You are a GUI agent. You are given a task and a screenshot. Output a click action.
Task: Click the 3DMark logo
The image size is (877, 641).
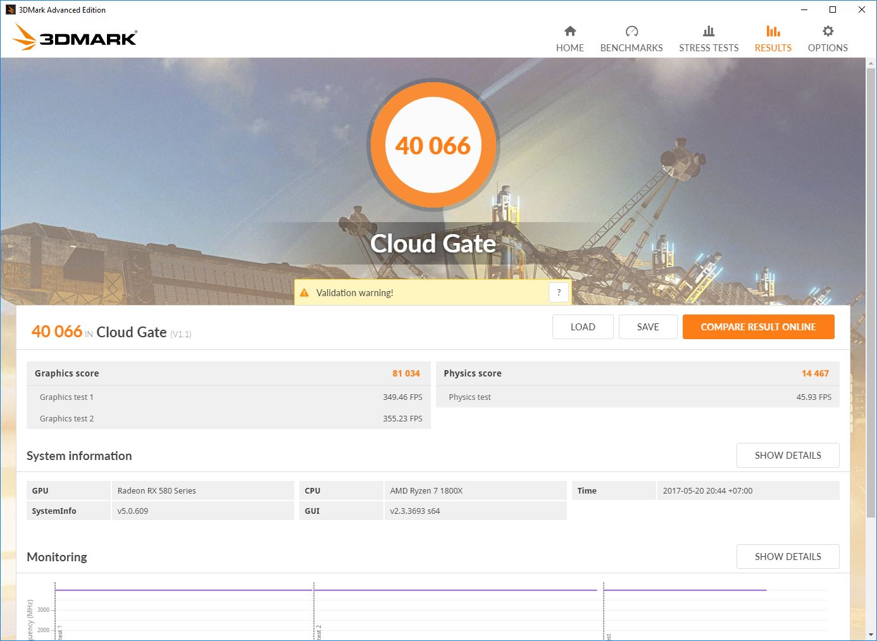[75, 37]
